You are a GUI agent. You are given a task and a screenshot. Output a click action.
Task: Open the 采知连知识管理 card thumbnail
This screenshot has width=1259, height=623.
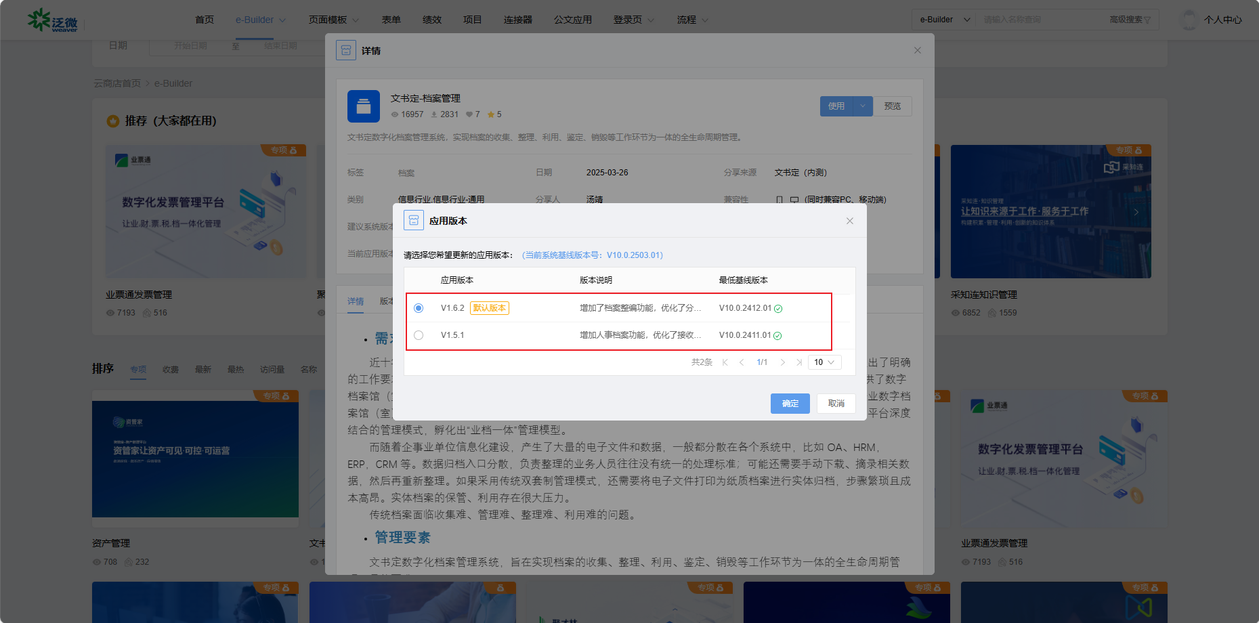(x=1051, y=211)
